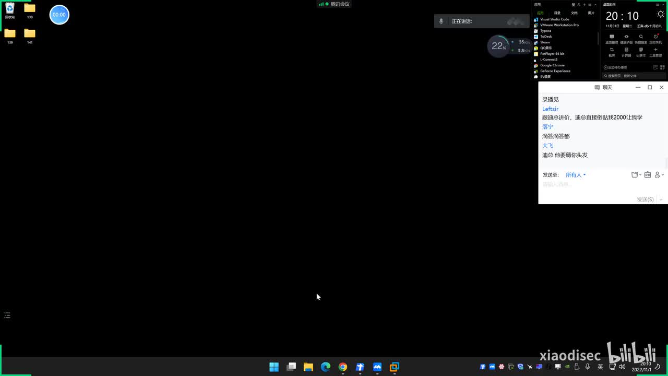Open the 所有人 recipient dropdown in chat
This screenshot has height=376, width=668.
[576, 175]
